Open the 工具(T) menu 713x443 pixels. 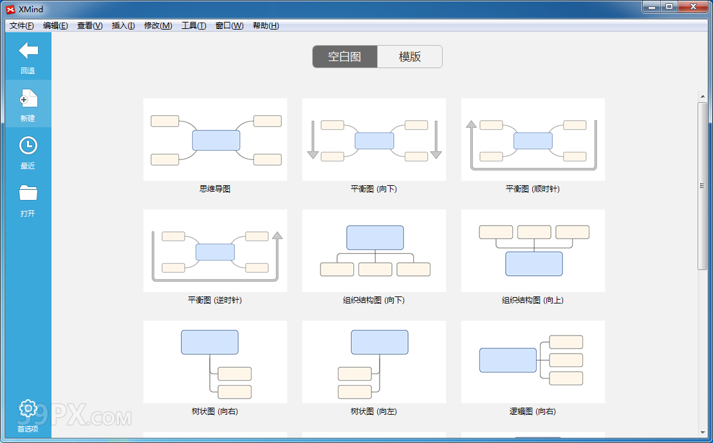point(194,26)
